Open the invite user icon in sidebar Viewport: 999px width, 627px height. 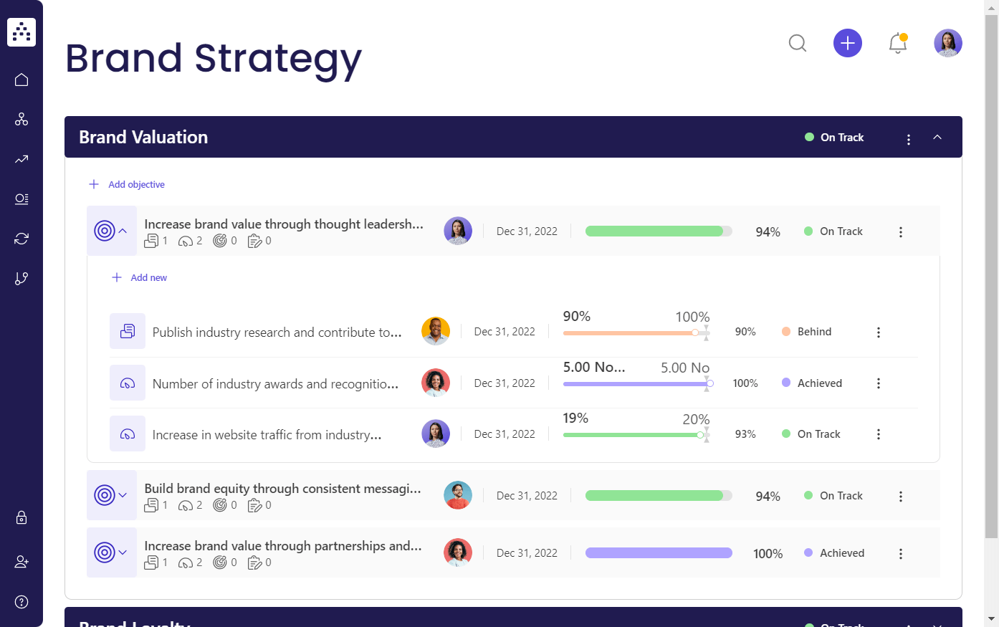(21, 561)
